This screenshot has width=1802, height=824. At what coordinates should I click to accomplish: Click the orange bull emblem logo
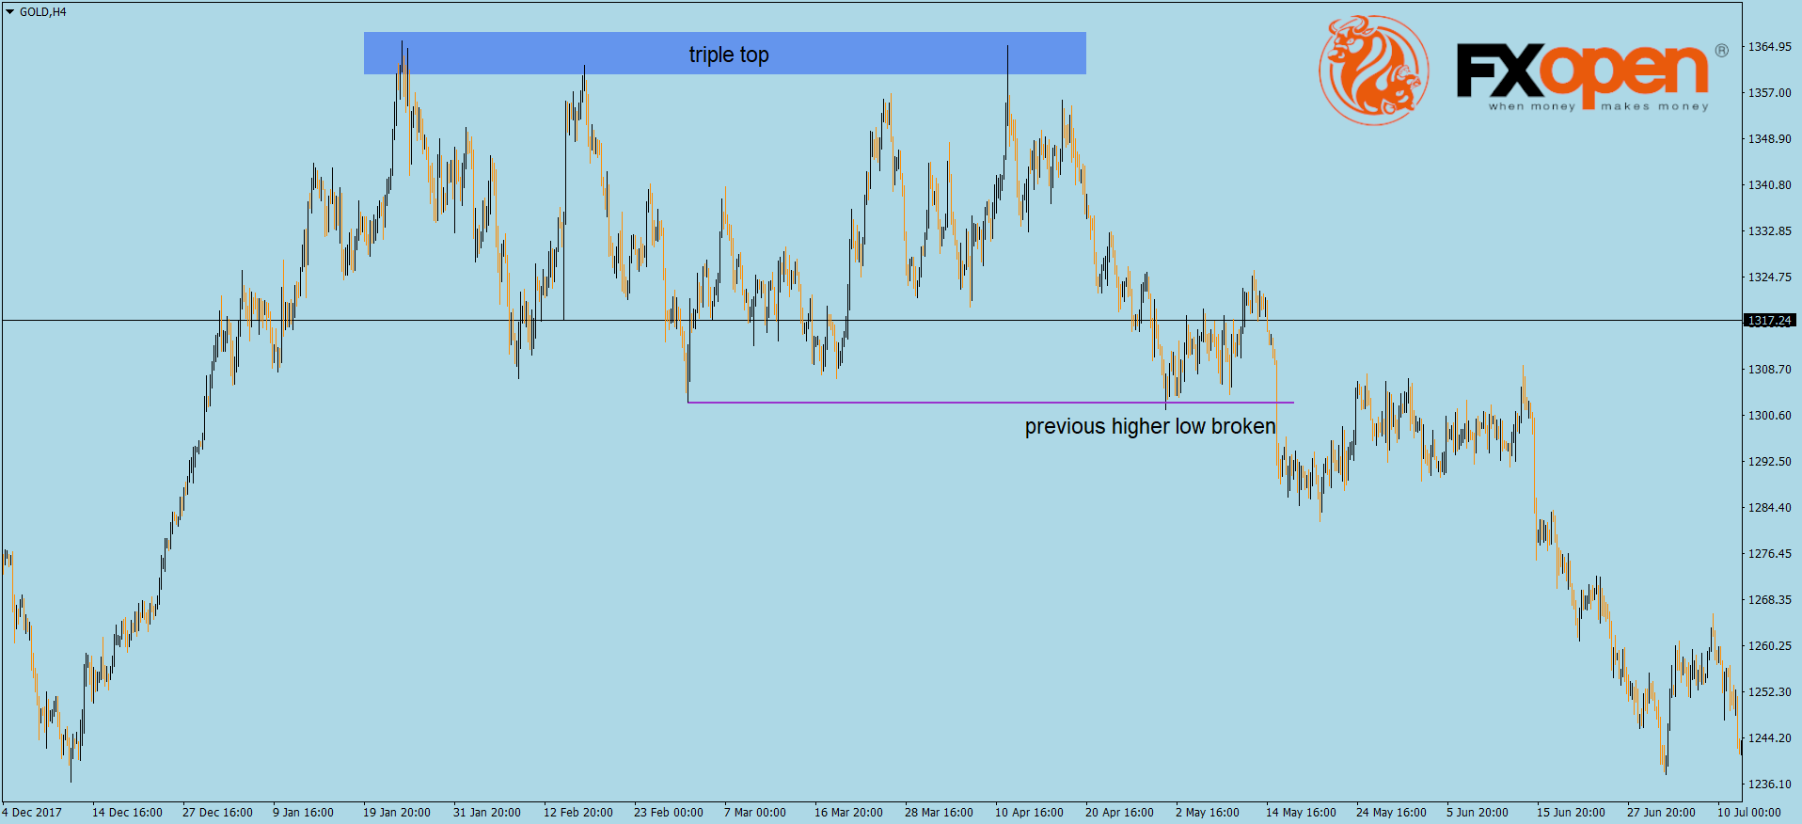click(1374, 70)
